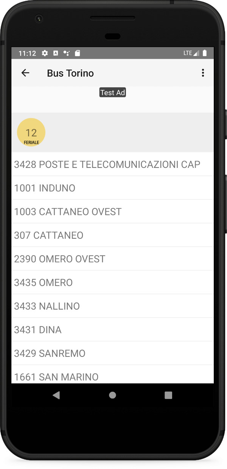Open stop 1003 Cattaneo Ovest

tap(112, 212)
